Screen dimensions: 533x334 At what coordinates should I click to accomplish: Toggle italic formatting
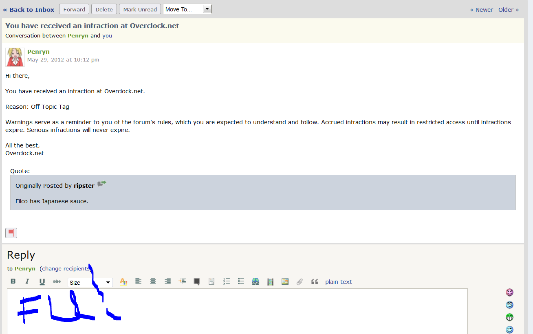[27, 281]
